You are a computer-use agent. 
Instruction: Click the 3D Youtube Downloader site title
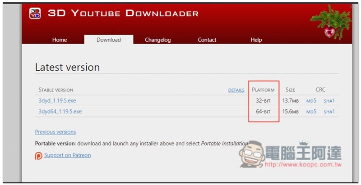tap(123, 14)
